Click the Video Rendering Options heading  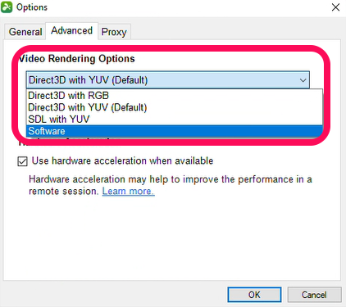[77, 59]
